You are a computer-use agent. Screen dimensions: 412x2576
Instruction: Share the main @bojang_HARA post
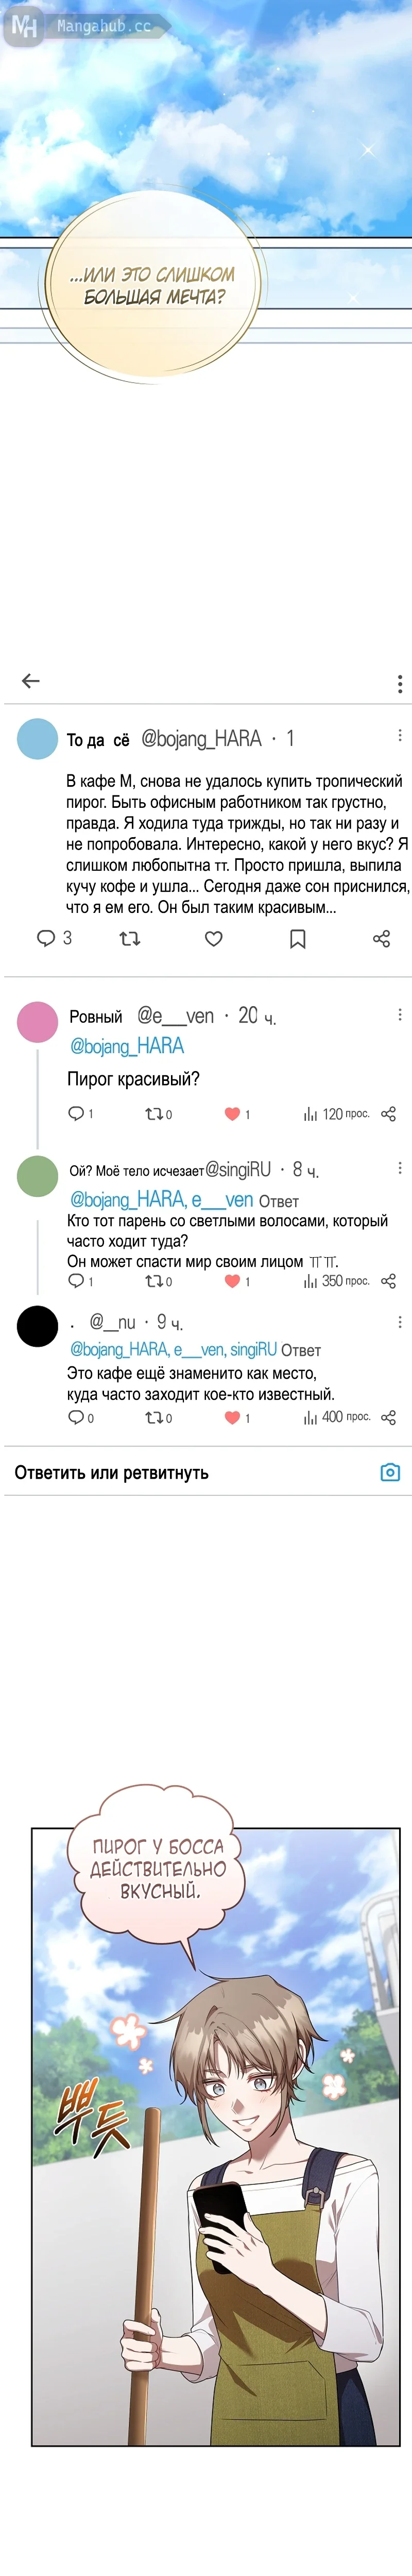tap(381, 939)
